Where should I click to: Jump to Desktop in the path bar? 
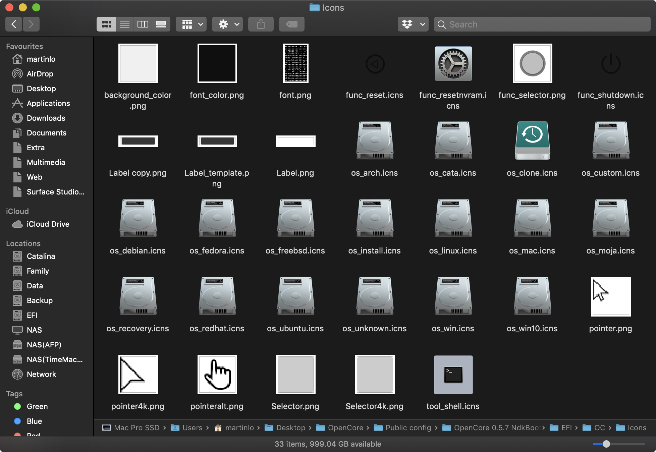click(290, 428)
